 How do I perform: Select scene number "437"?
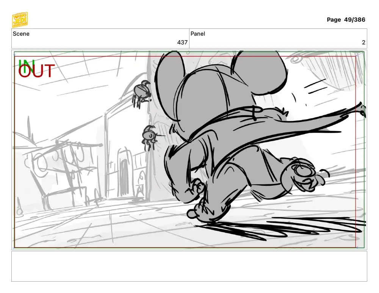tap(182, 42)
